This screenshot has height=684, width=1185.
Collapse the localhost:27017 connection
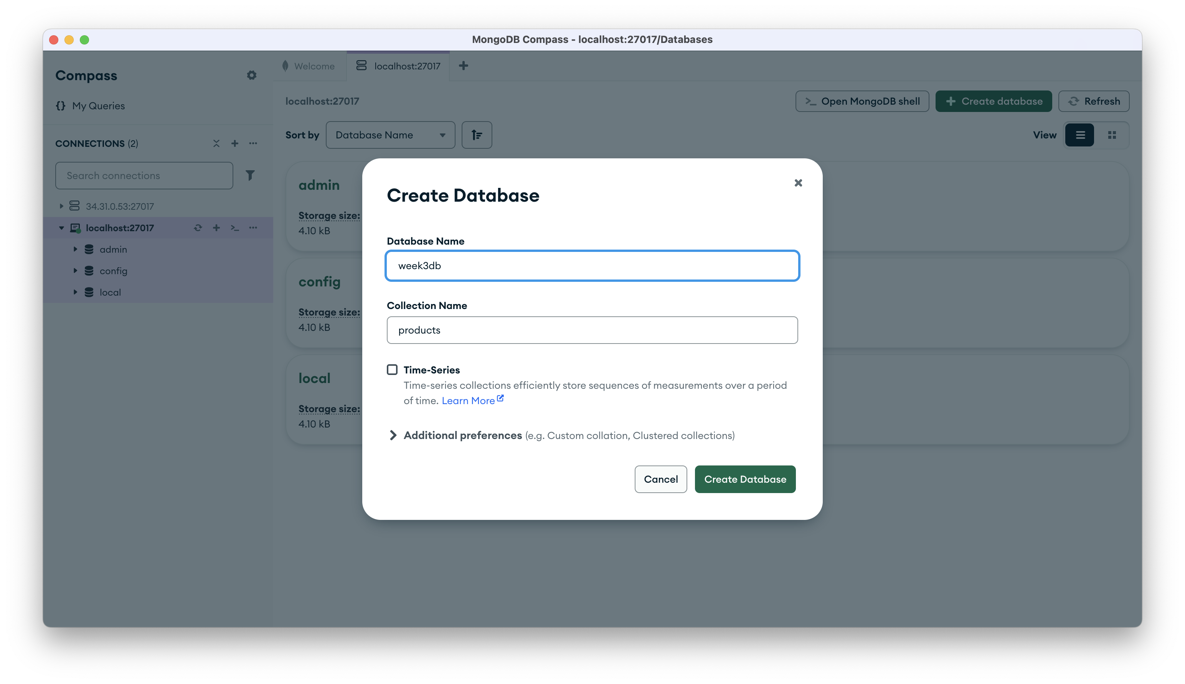tap(61, 228)
